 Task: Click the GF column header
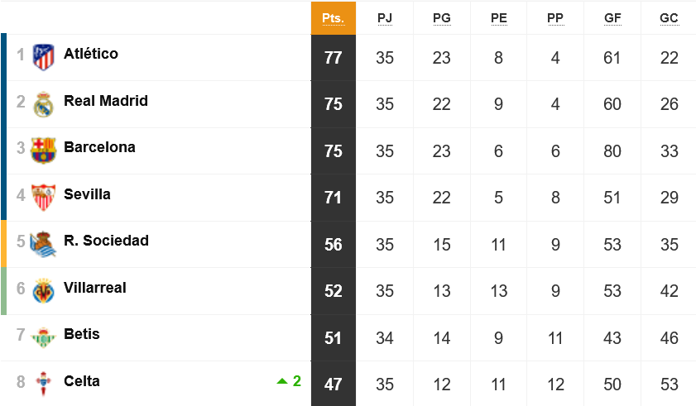pyautogui.click(x=612, y=18)
